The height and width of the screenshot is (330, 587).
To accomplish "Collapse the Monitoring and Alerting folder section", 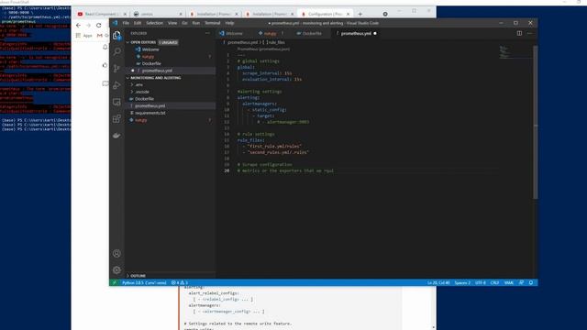I will 127,78.
